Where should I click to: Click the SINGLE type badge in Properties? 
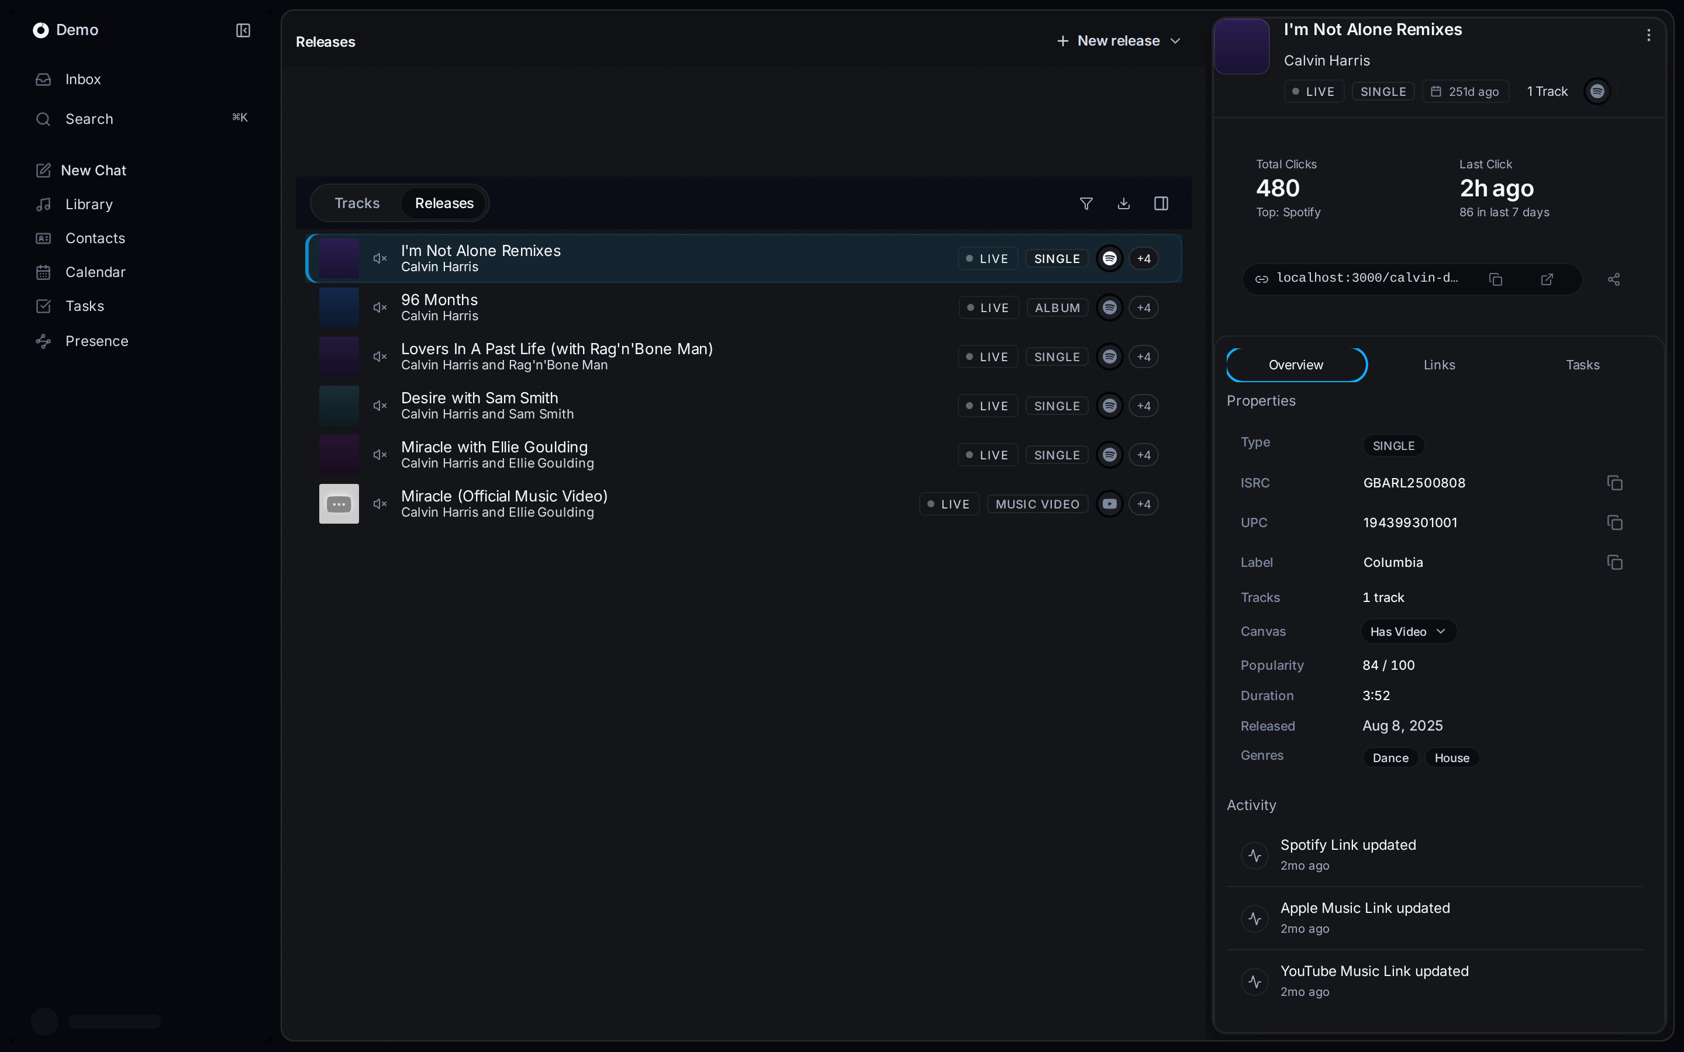tap(1393, 445)
